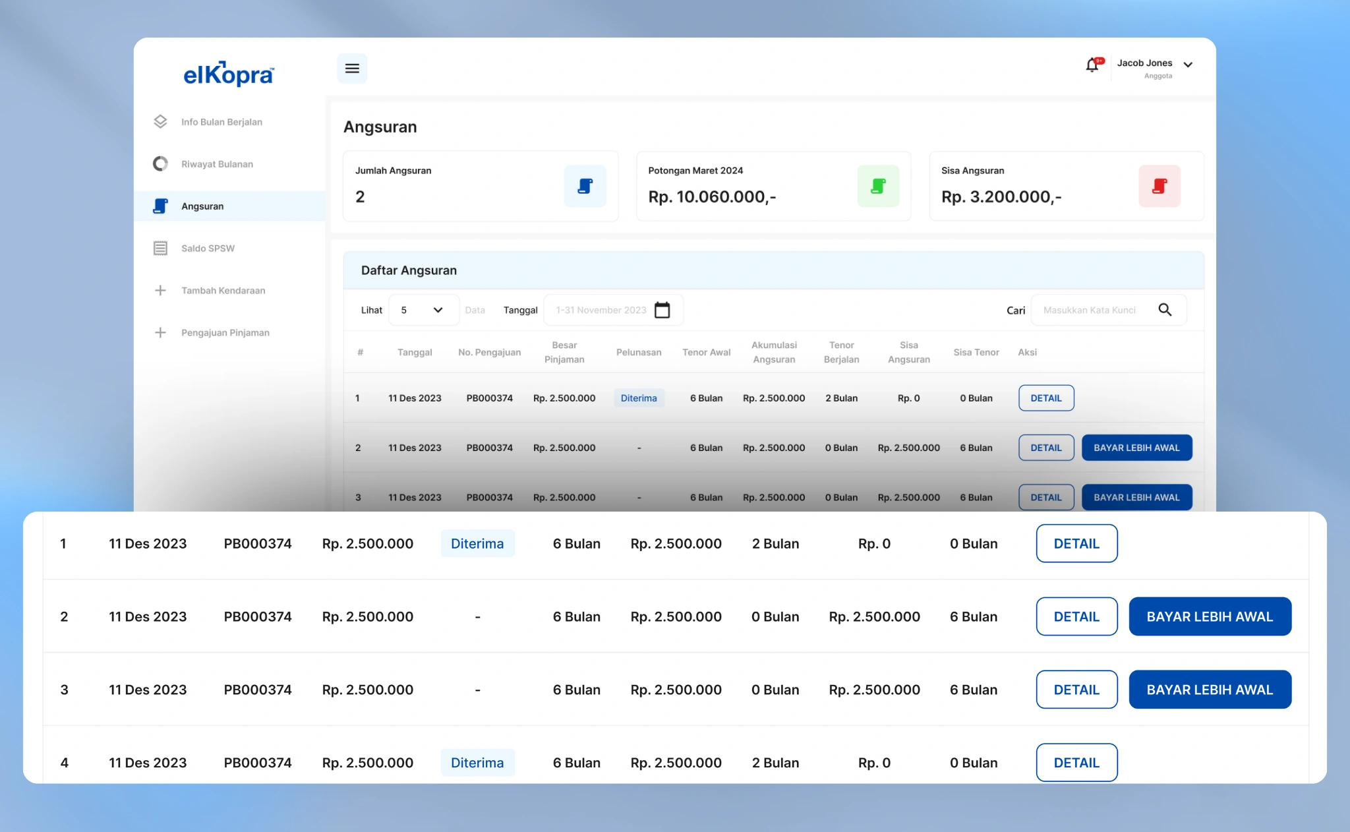Click the Sisa Tenor column header
The height and width of the screenshot is (832, 1350).
click(976, 353)
